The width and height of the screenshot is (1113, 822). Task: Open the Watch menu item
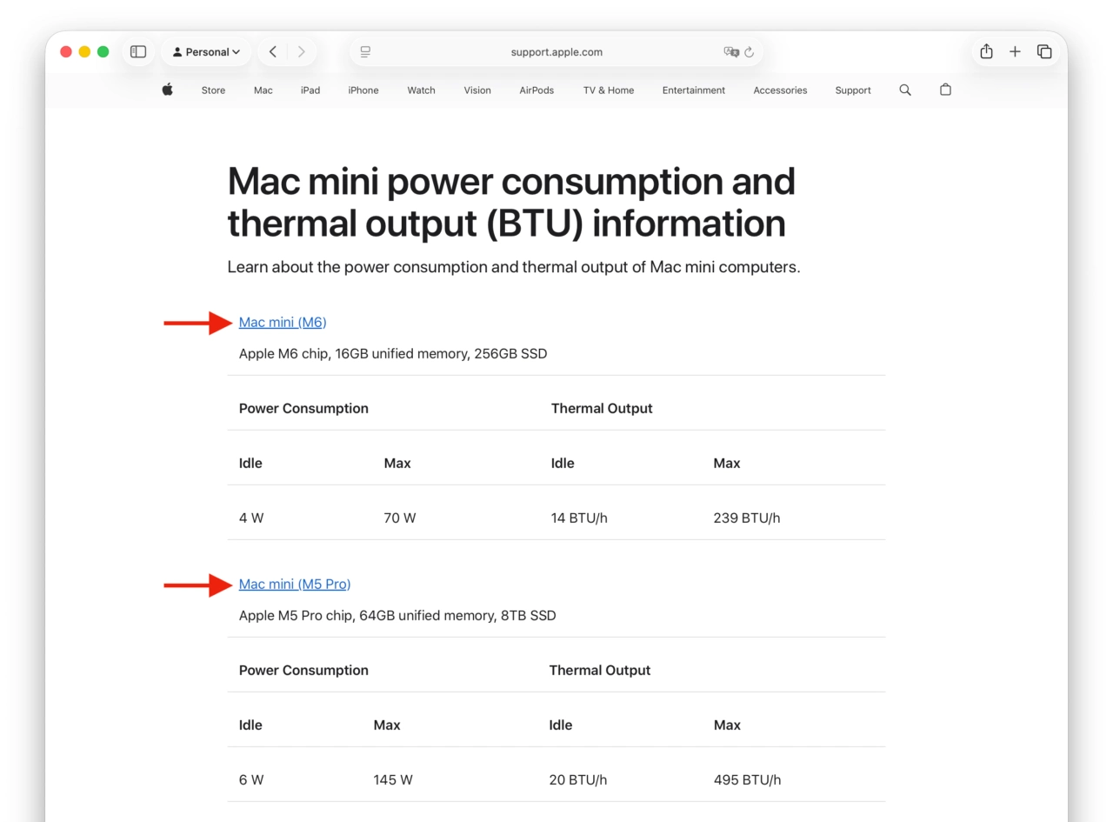(x=421, y=90)
